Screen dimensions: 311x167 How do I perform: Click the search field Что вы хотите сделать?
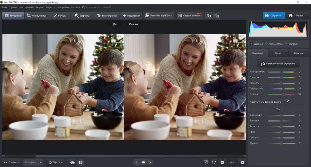pyautogui.click(x=101, y=7)
